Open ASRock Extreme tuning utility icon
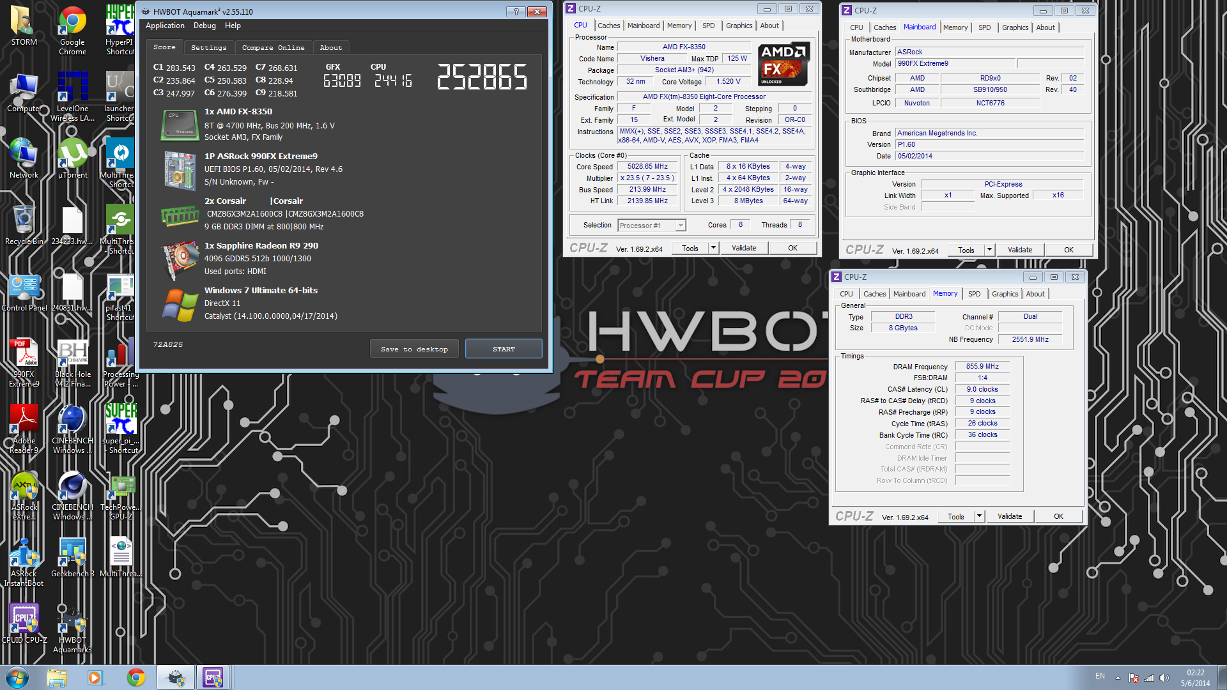 [x=24, y=495]
